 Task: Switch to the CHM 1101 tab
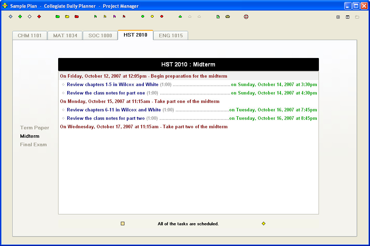pos(30,35)
